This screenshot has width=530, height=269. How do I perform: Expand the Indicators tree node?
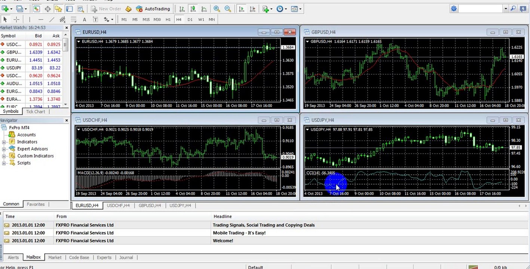(x=4, y=142)
